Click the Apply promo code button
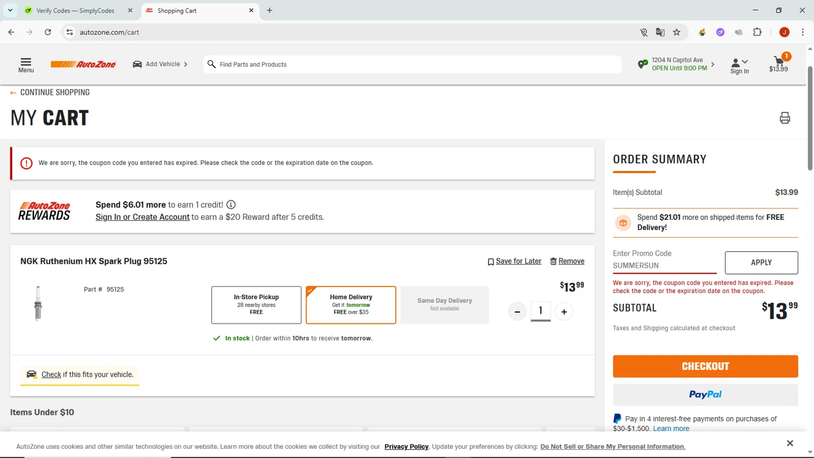The image size is (814, 458). (761, 263)
